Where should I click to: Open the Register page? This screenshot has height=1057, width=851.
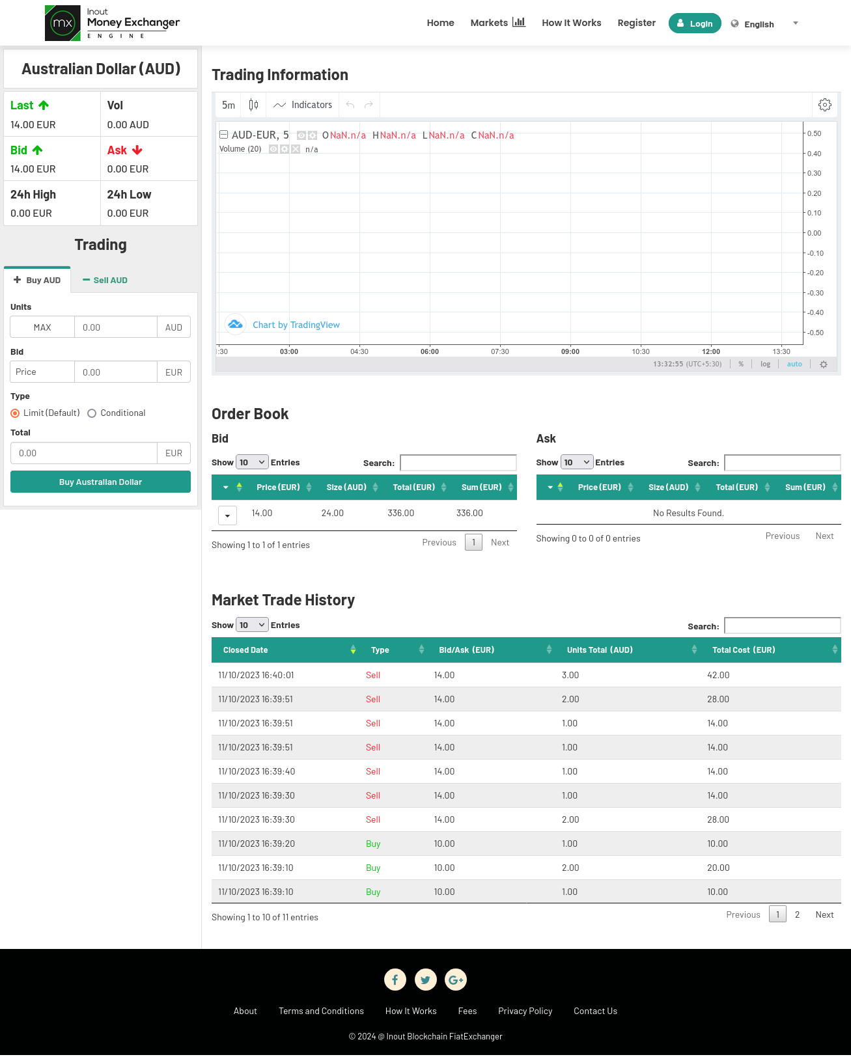[637, 23]
